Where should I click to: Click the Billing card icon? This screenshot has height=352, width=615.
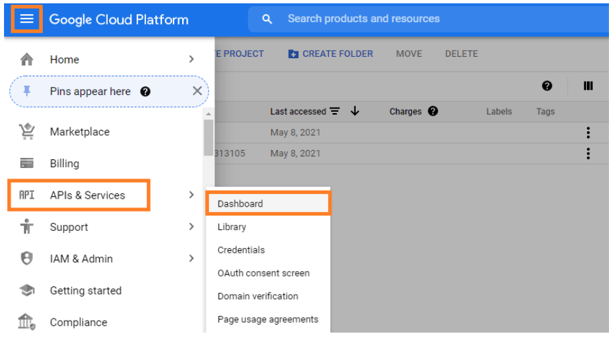(27, 163)
